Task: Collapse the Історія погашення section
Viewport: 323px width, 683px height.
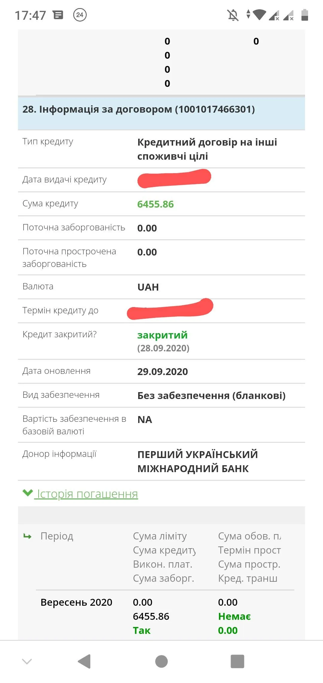Action: pos(87,494)
